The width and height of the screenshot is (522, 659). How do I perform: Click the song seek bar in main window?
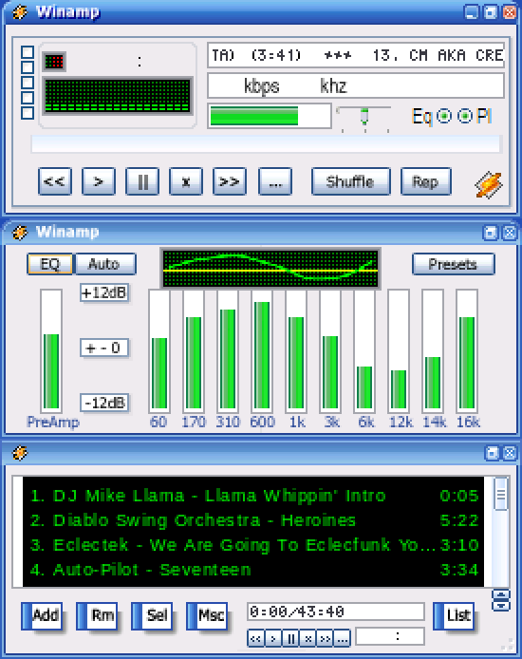(266, 144)
